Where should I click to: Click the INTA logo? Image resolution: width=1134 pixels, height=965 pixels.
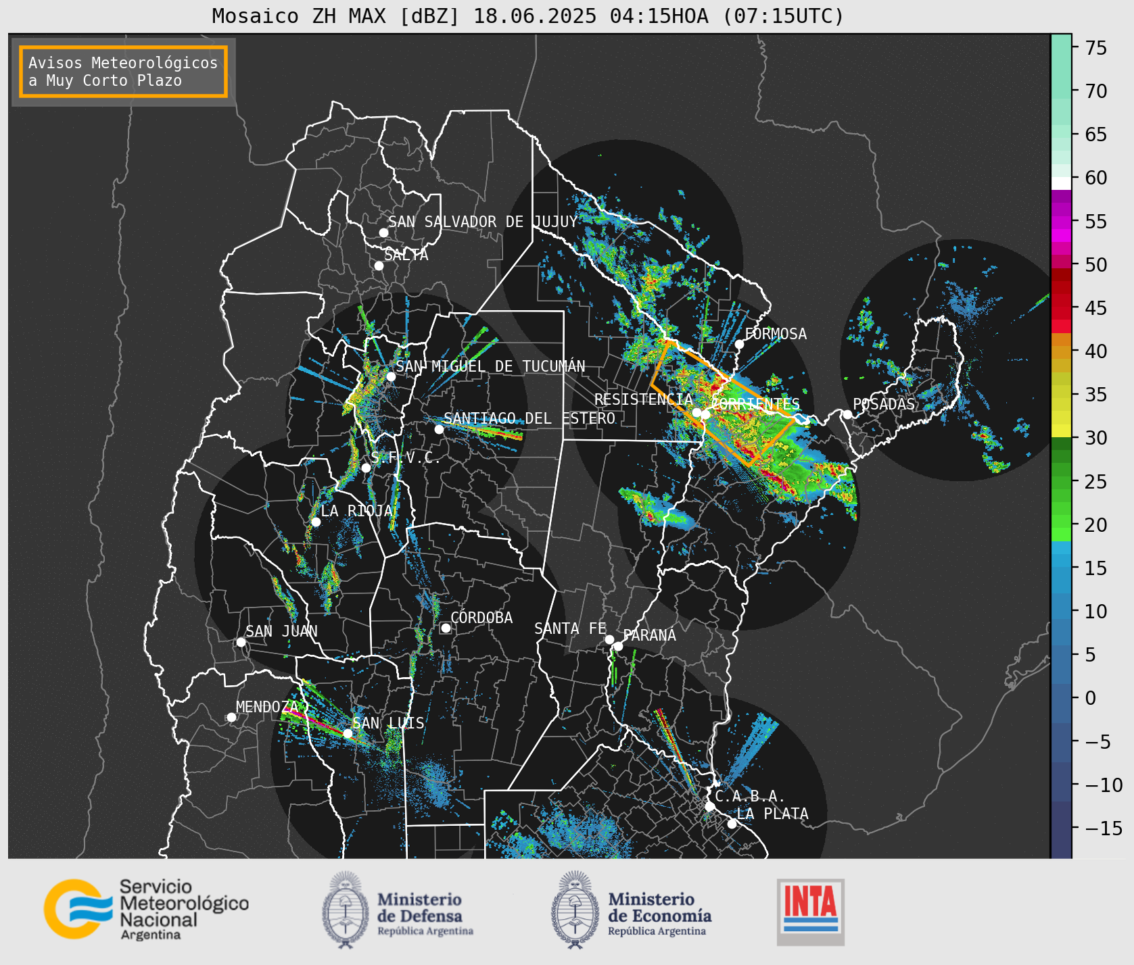point(810,912)
